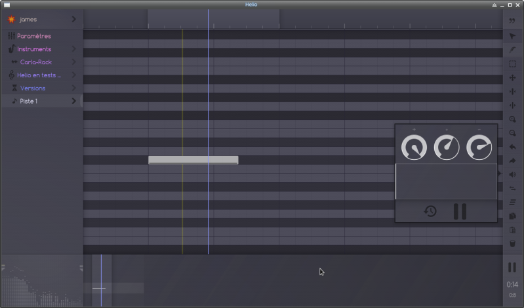Pause playback in the floating panel
This screenshot has height=308, width=524.
point(460,211)
